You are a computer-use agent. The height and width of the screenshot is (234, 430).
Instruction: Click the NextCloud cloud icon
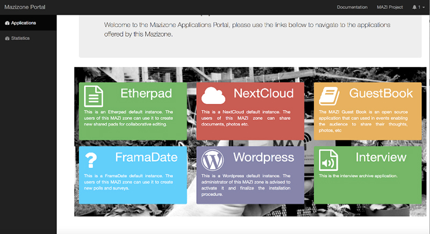(213, 95)
